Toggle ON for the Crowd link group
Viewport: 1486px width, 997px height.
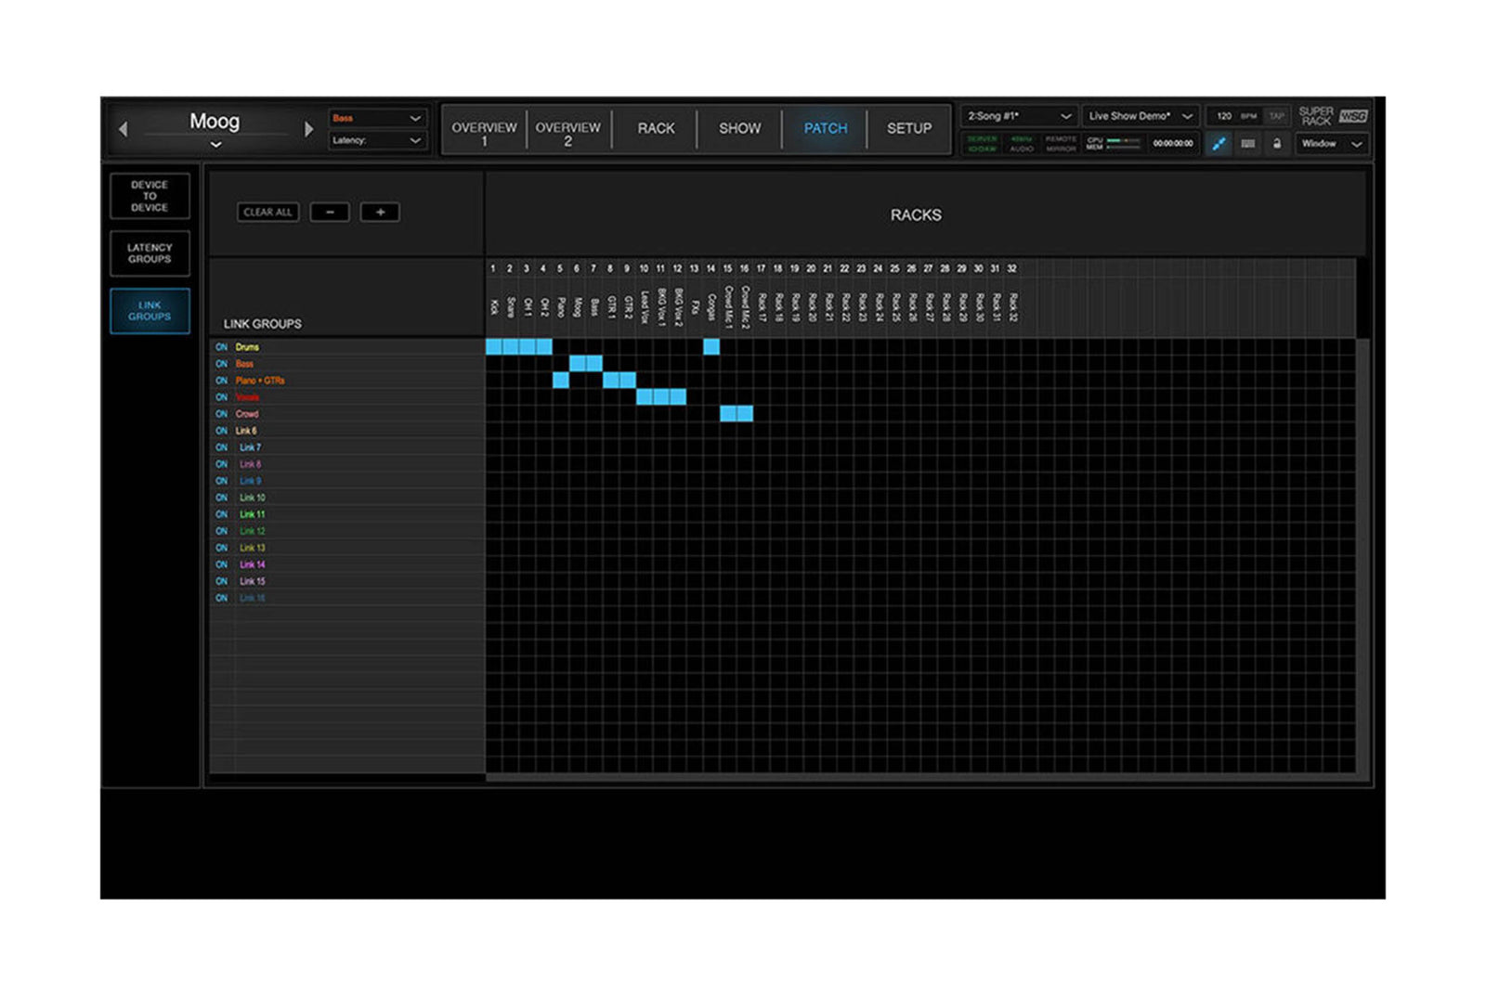221,414
